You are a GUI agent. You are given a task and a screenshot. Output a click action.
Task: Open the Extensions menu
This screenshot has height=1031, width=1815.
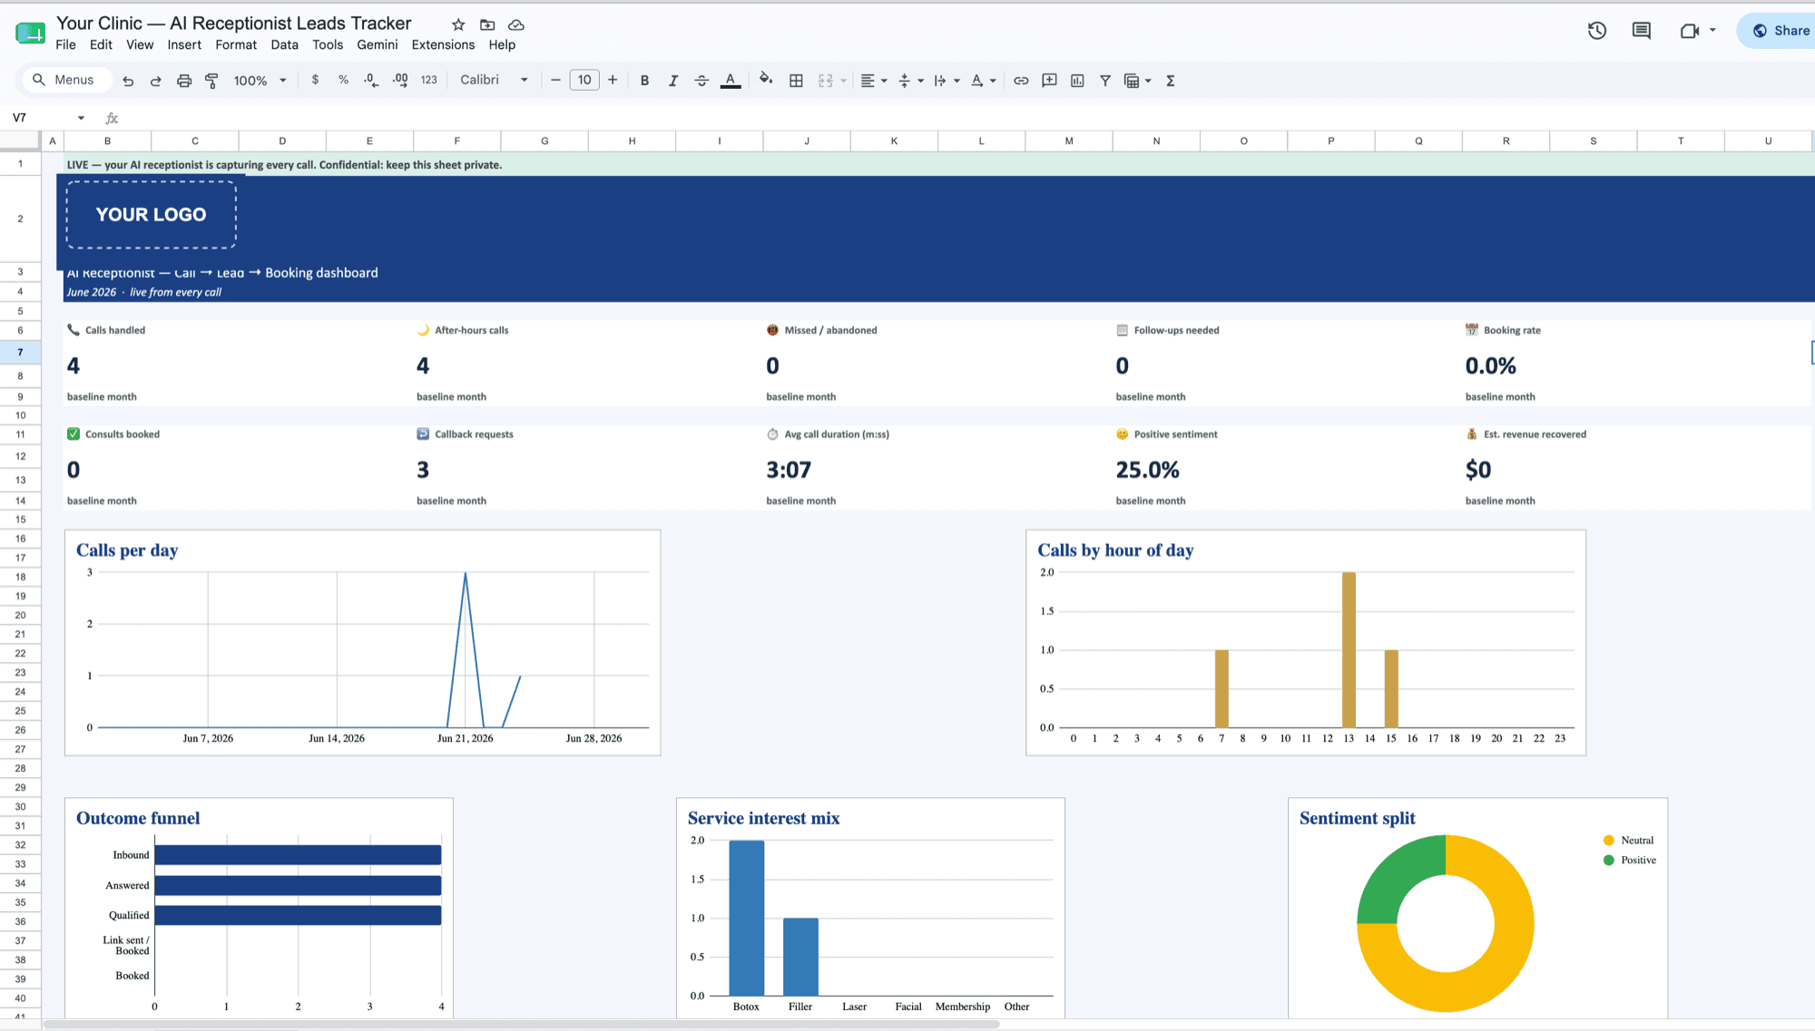443,44
